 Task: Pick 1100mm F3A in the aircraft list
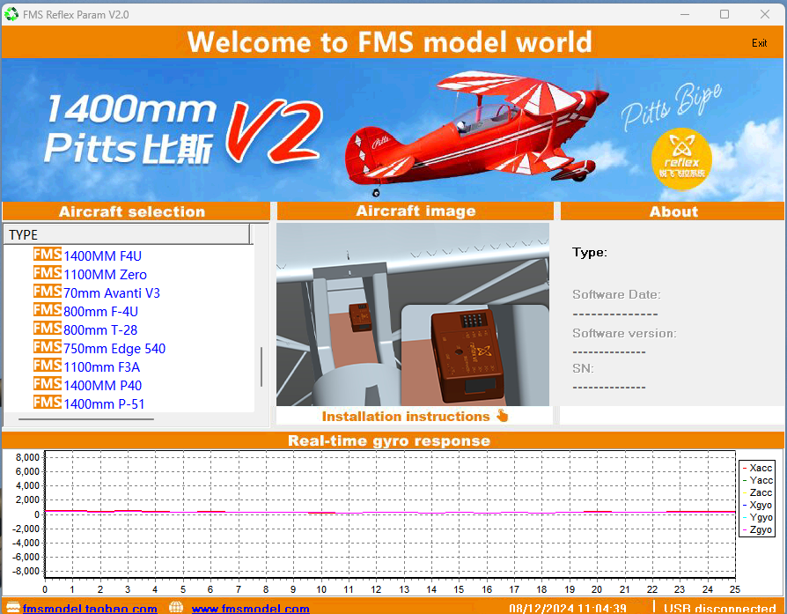click(101, 366)
